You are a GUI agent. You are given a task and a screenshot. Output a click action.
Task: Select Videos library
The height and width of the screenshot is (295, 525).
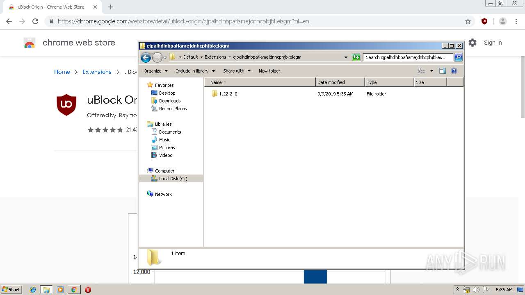162,155
